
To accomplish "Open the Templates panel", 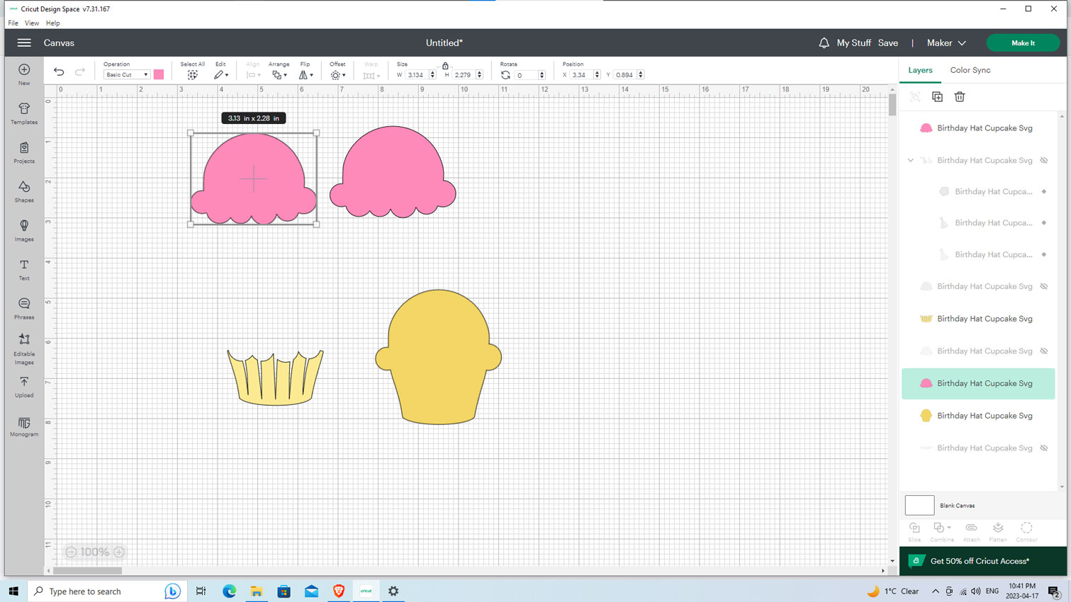I will [24, 113].
